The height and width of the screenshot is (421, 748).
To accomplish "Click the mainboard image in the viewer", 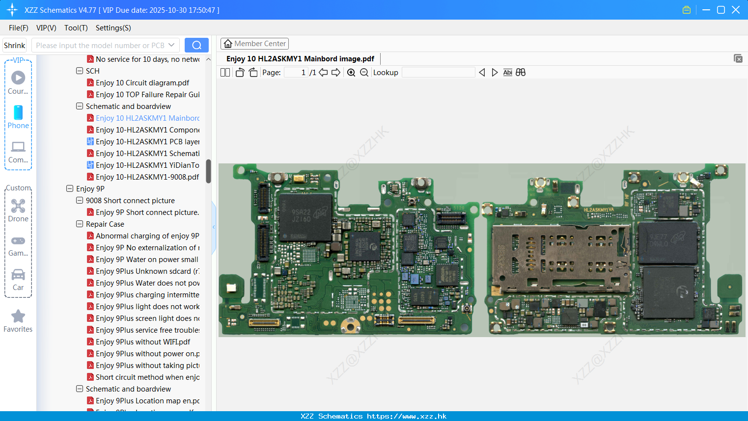I will 482,250.
